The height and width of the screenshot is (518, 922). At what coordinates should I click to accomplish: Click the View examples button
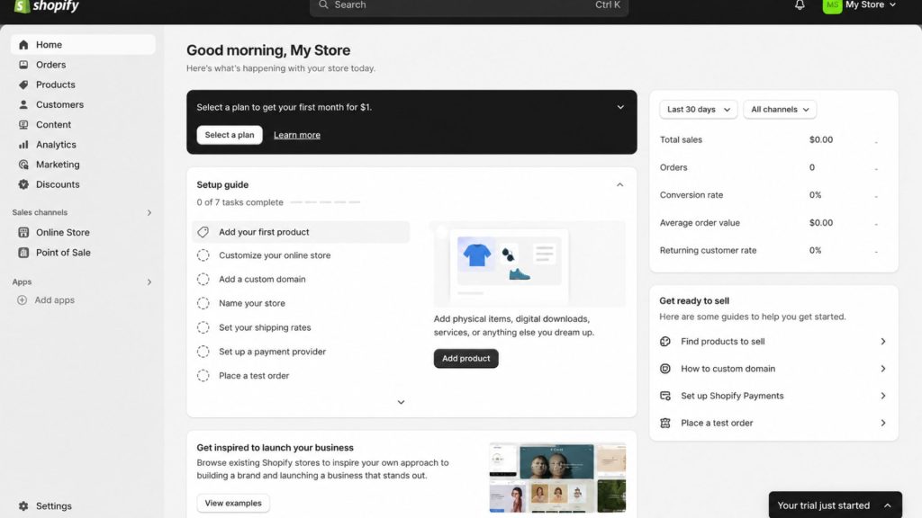233,504
